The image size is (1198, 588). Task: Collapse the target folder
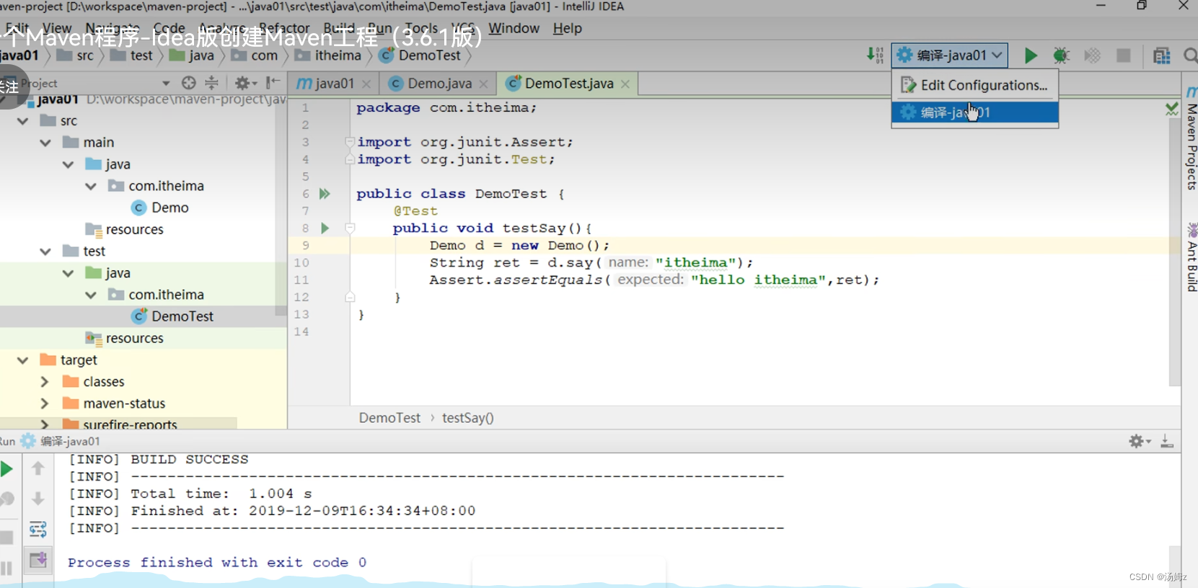(23, 360)
